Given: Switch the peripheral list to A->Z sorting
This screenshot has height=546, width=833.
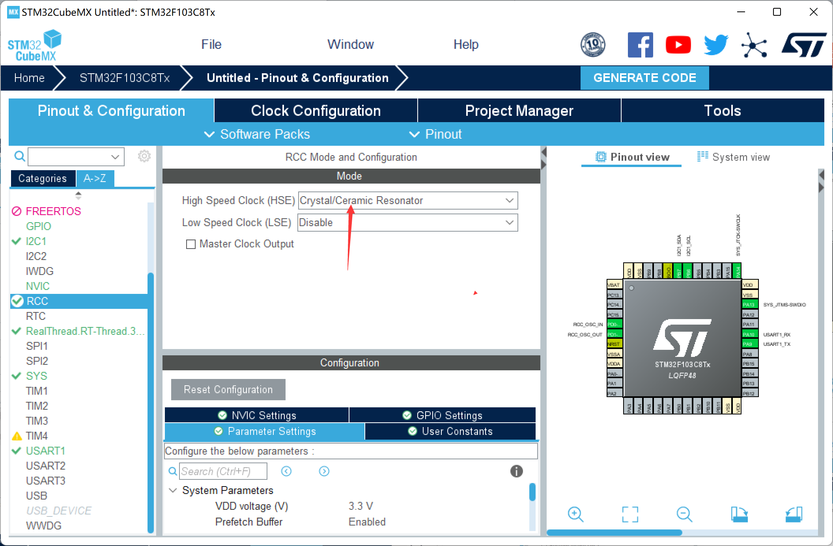Looking at the screenshot, I should 95,178.
